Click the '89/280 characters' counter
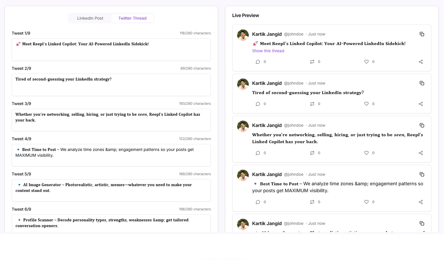Viewport: 444px width, 260px height. [x=196, y=68]
